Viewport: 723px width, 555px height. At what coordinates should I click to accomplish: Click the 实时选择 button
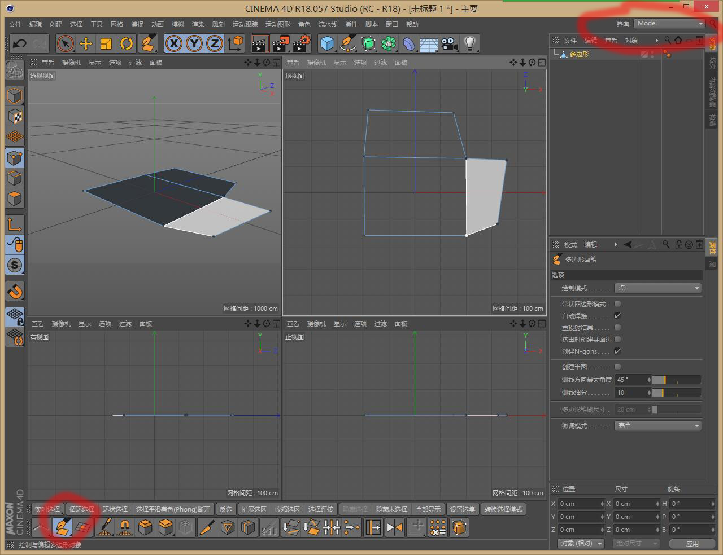[x=47, y=509]
